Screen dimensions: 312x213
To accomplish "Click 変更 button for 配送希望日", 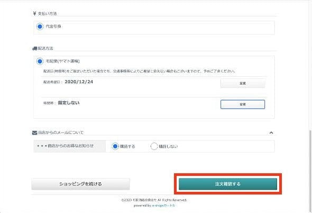I will [x=243, y=83].
